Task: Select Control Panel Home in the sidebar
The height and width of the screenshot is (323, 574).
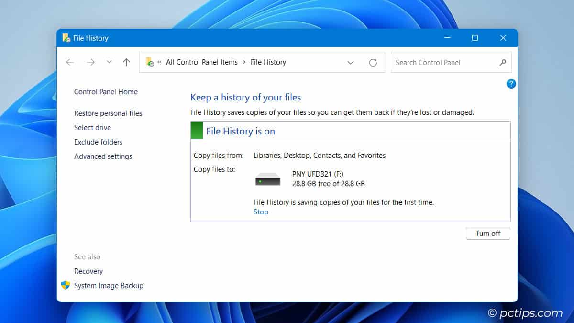Action: click(x=106, y=91)
